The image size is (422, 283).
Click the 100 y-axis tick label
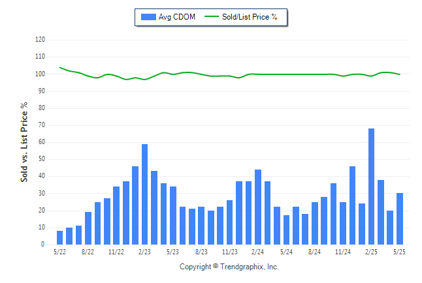coord(40,74)
